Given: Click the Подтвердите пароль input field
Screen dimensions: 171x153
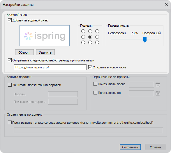Looking at the screenshot, I should coord(63,102).
